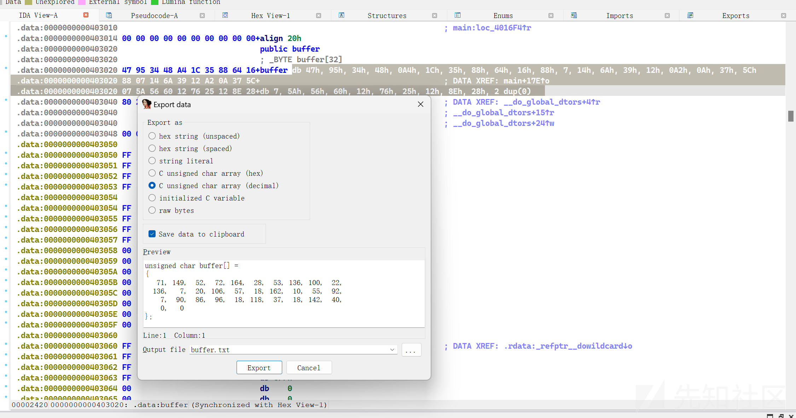Viewport: 796px width, 418px height.
Task: Select hex string (unspaced) option
Action: click(x=194, y=136)
